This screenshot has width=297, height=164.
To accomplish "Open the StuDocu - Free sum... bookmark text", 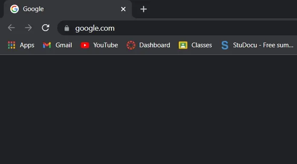I will (x=263, y=45).
